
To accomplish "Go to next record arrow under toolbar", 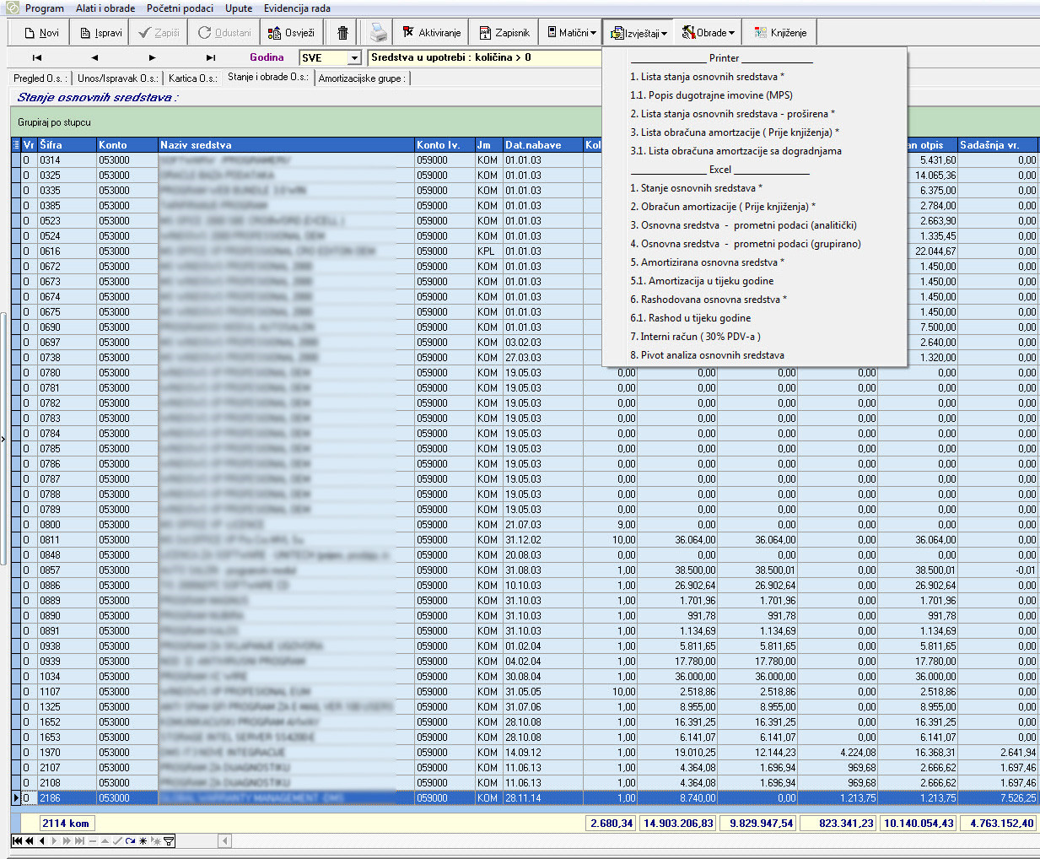I will (x=152, y=57).
